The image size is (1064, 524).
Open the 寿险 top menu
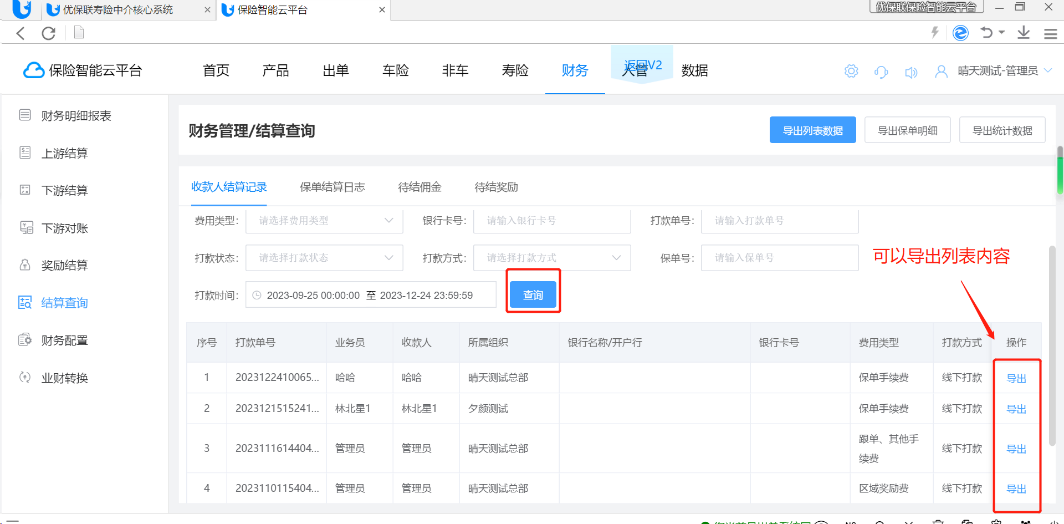(515, 70)
